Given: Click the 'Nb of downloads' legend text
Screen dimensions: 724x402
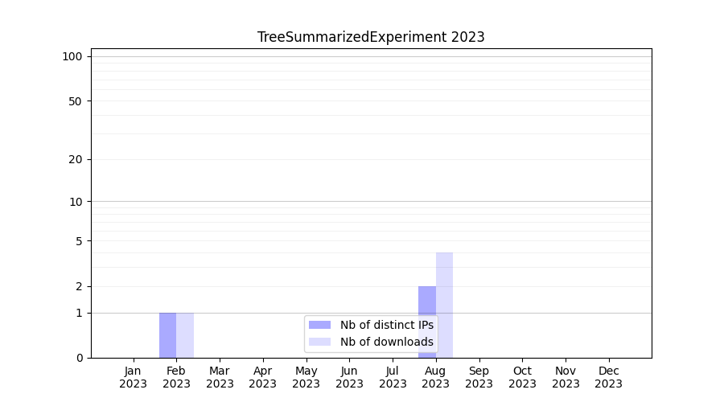Looking at the screenshot, I should pos(386,342).
